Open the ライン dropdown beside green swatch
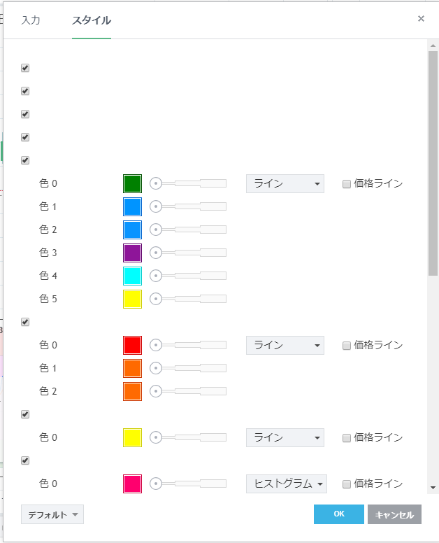This screenshot has height=543, width=439. 285,184
